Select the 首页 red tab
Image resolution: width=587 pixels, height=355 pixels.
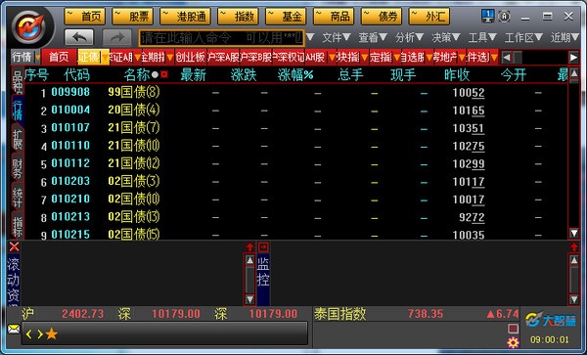tap(59, 58)
